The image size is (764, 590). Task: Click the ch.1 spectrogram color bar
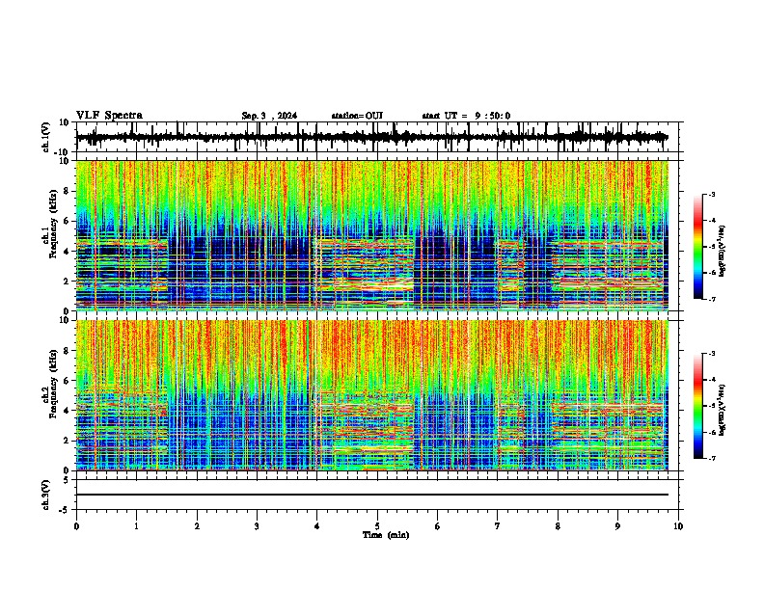698,247
